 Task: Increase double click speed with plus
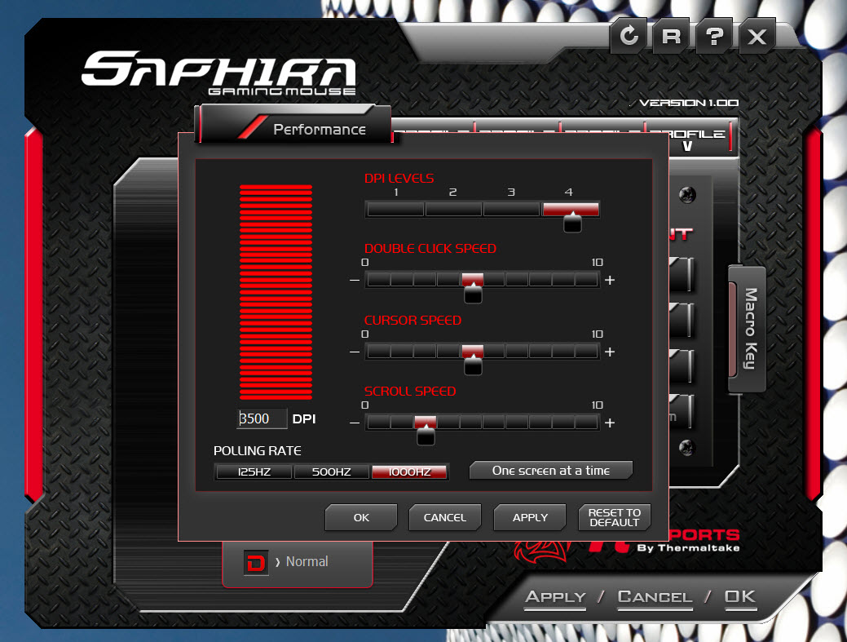coord(610,280)
